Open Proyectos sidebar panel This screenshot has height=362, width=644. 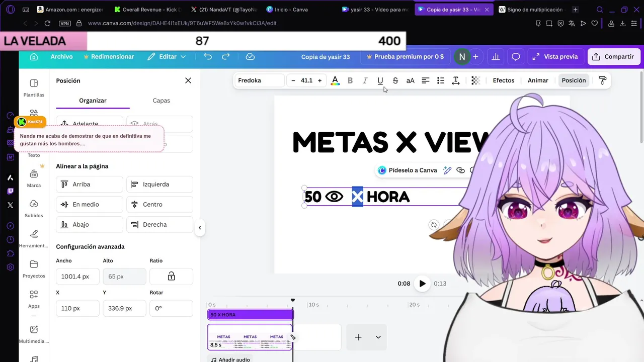point(34,269)
